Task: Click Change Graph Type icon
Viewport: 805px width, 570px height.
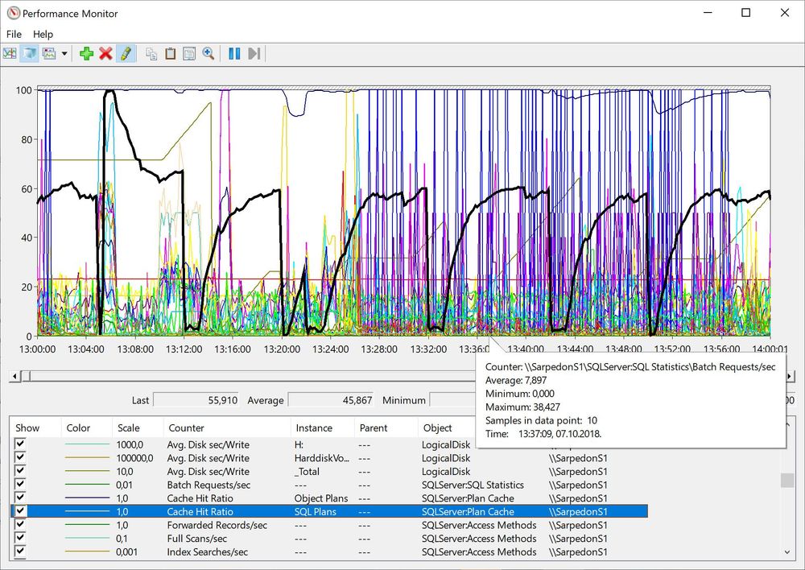Action: pos(49,53)
